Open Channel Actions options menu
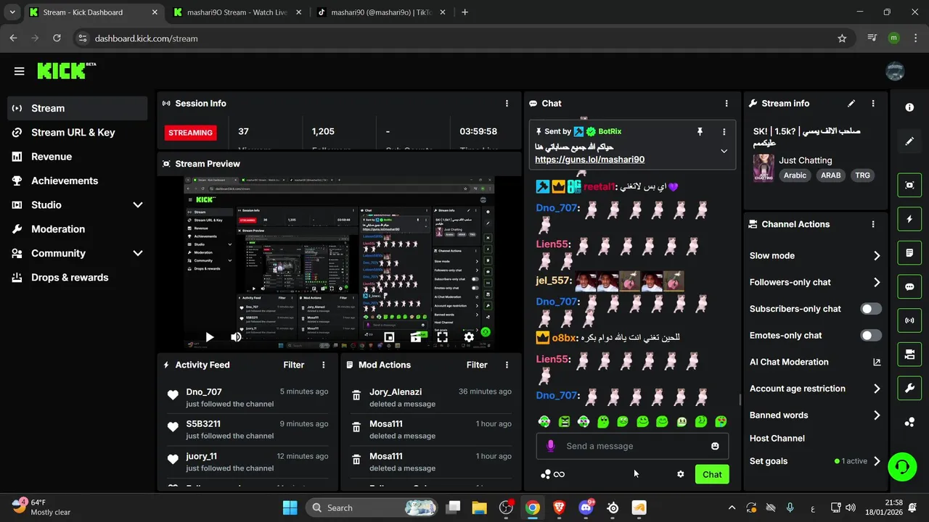 pyautogui.click(x=873, y=225)
